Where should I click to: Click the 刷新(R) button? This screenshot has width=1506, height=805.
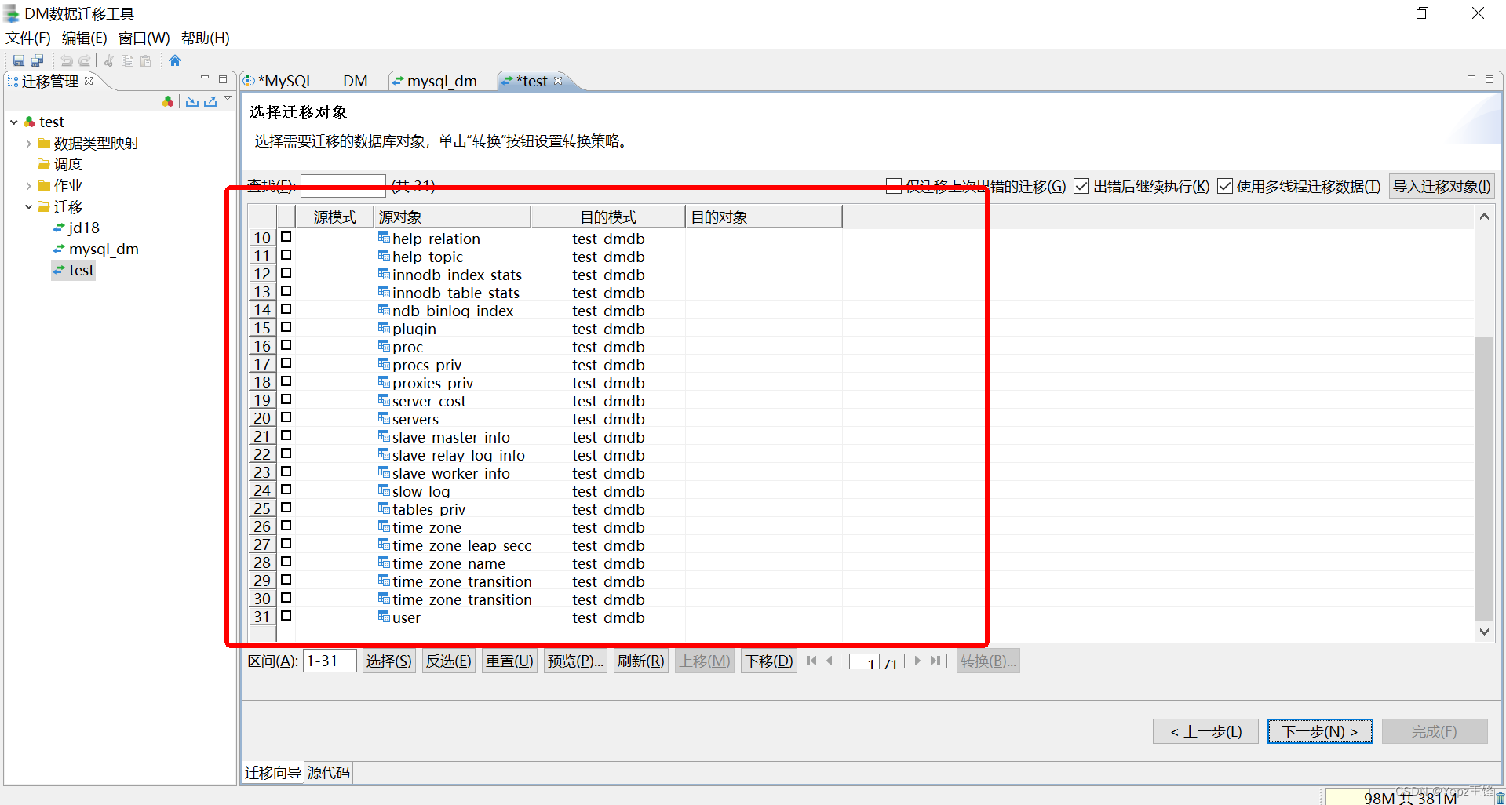640,661
